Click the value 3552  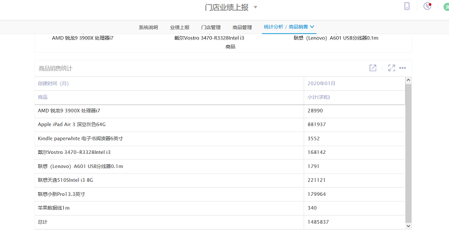tap(313, 139)
